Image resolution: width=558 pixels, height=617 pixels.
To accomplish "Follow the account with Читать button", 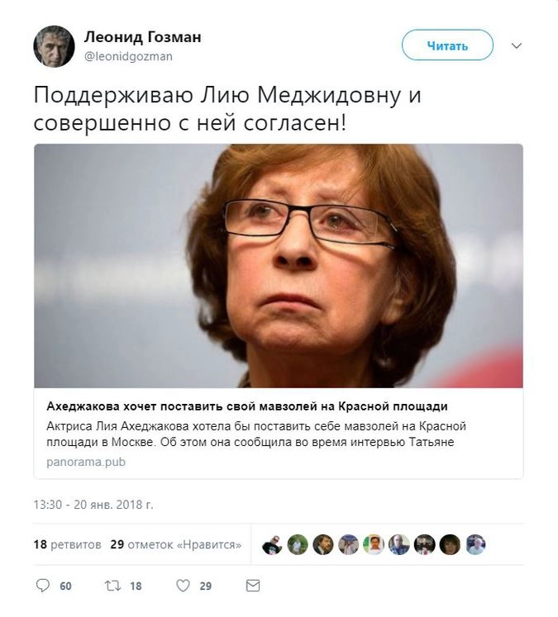I will [x=447, y=45].
